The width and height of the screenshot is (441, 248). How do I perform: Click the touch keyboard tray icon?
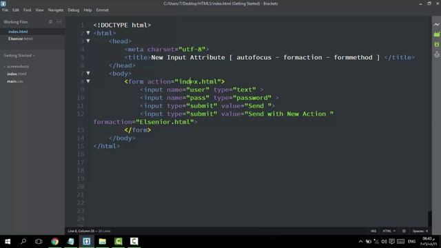click(400, 241)
